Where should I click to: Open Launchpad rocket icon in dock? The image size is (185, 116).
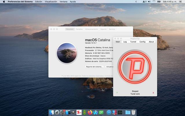57,112
